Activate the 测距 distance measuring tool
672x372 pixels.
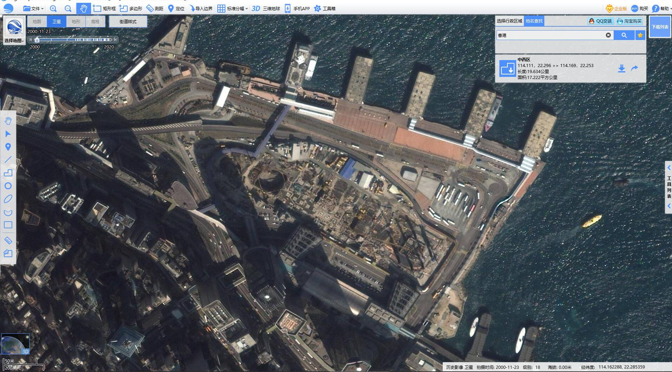click(x=155, y=8)
